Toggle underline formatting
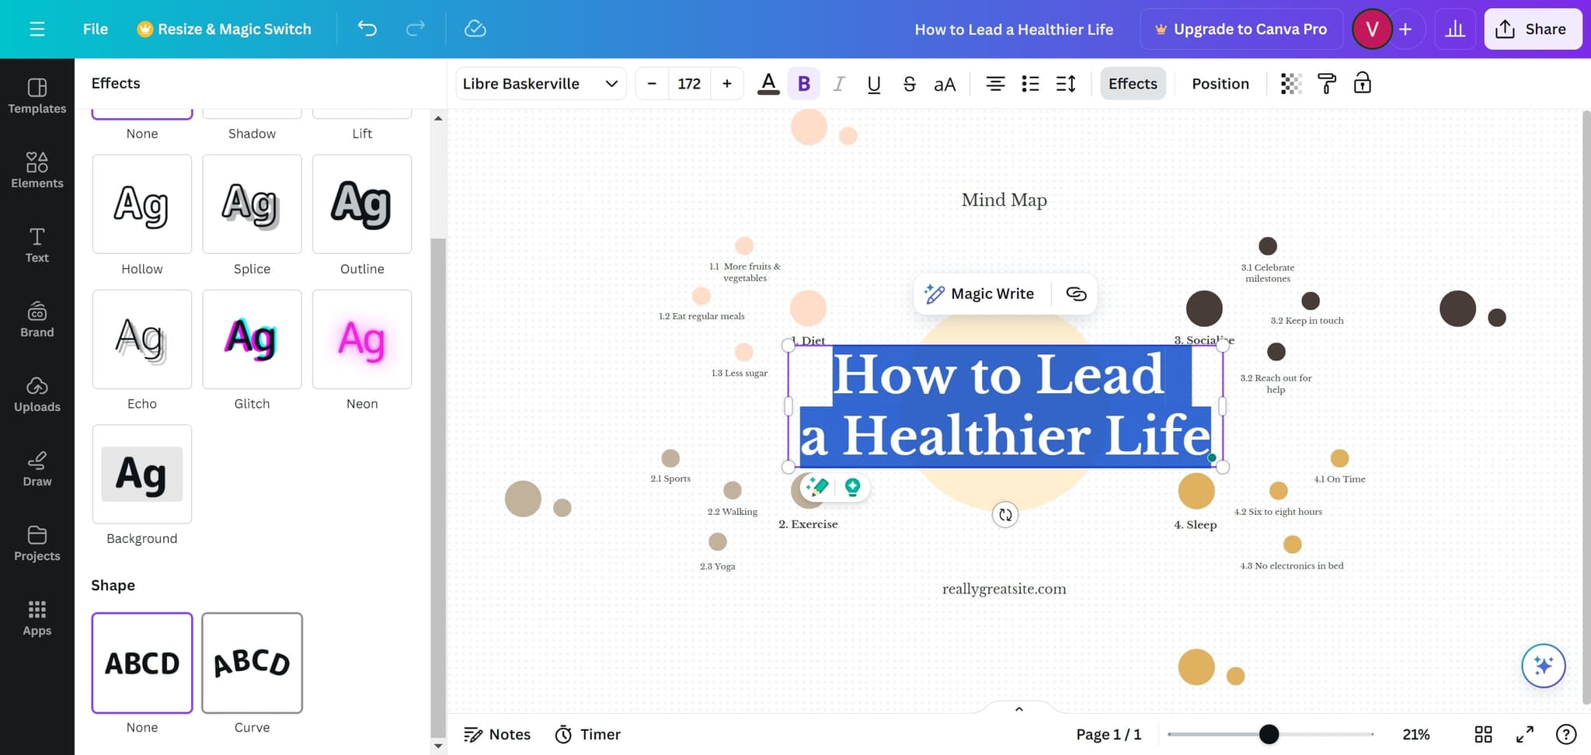Viewport: 1591px width, 755px height. [873, 83]
